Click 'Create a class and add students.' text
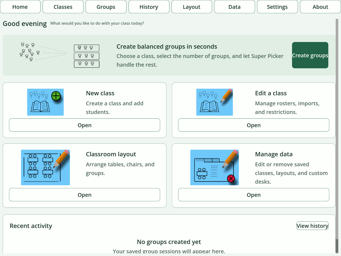Screen dimensions: 341x256 click(x=115, y=108)
